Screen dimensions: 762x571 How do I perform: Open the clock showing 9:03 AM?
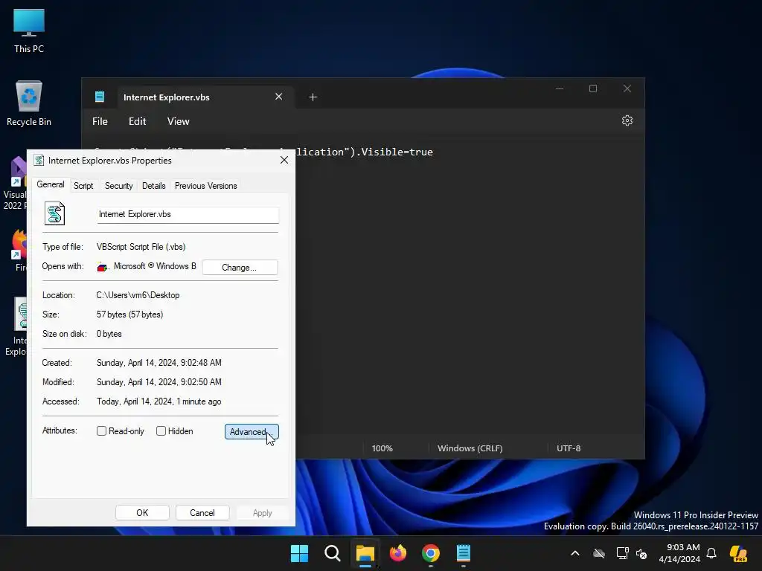pos(679,553)
